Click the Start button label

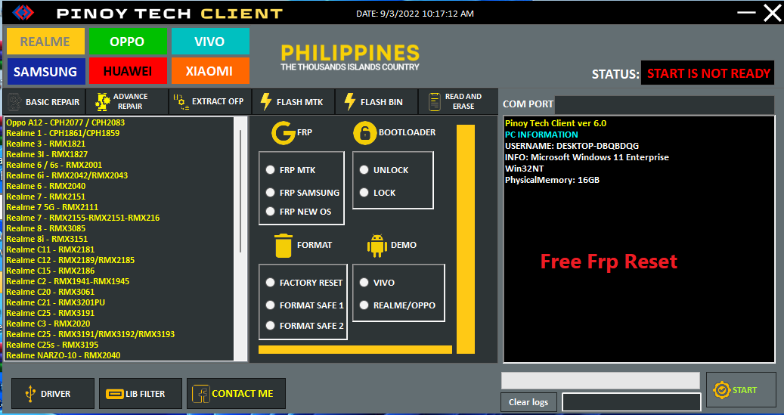coord(745,390)
